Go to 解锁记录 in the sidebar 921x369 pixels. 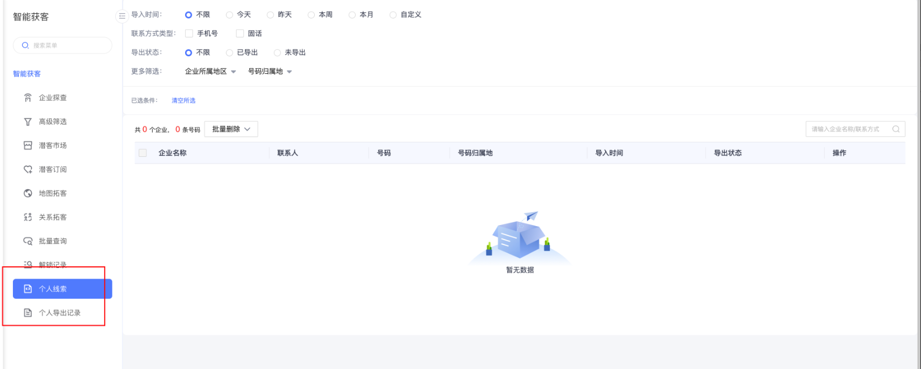click(x=53, y=265)
